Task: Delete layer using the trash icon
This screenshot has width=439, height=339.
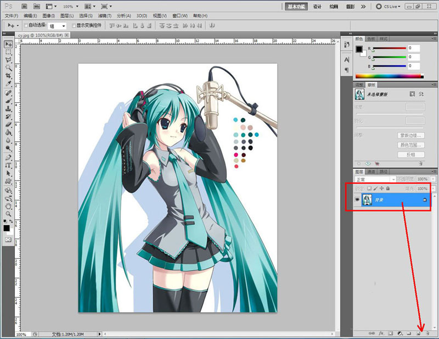Action: (x=427, y=334)
